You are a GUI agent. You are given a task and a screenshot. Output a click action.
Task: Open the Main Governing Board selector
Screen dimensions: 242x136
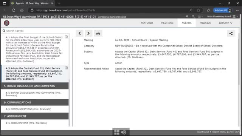[x=223, y=16]
